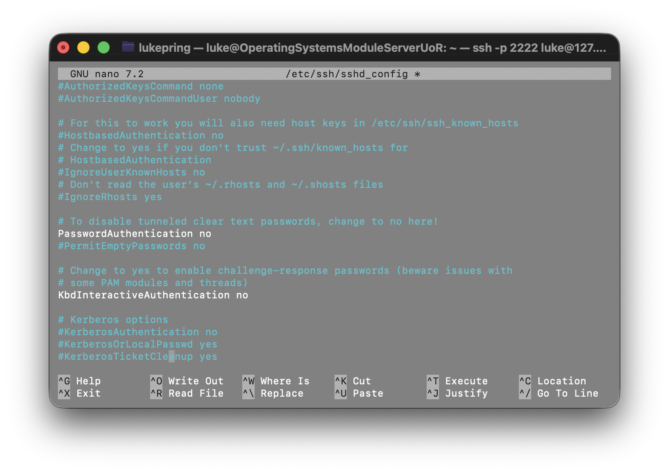Click the ^C Location shortcut
Image resolution: width=669 pixels, height=473 pixels.
coord(553,381)
